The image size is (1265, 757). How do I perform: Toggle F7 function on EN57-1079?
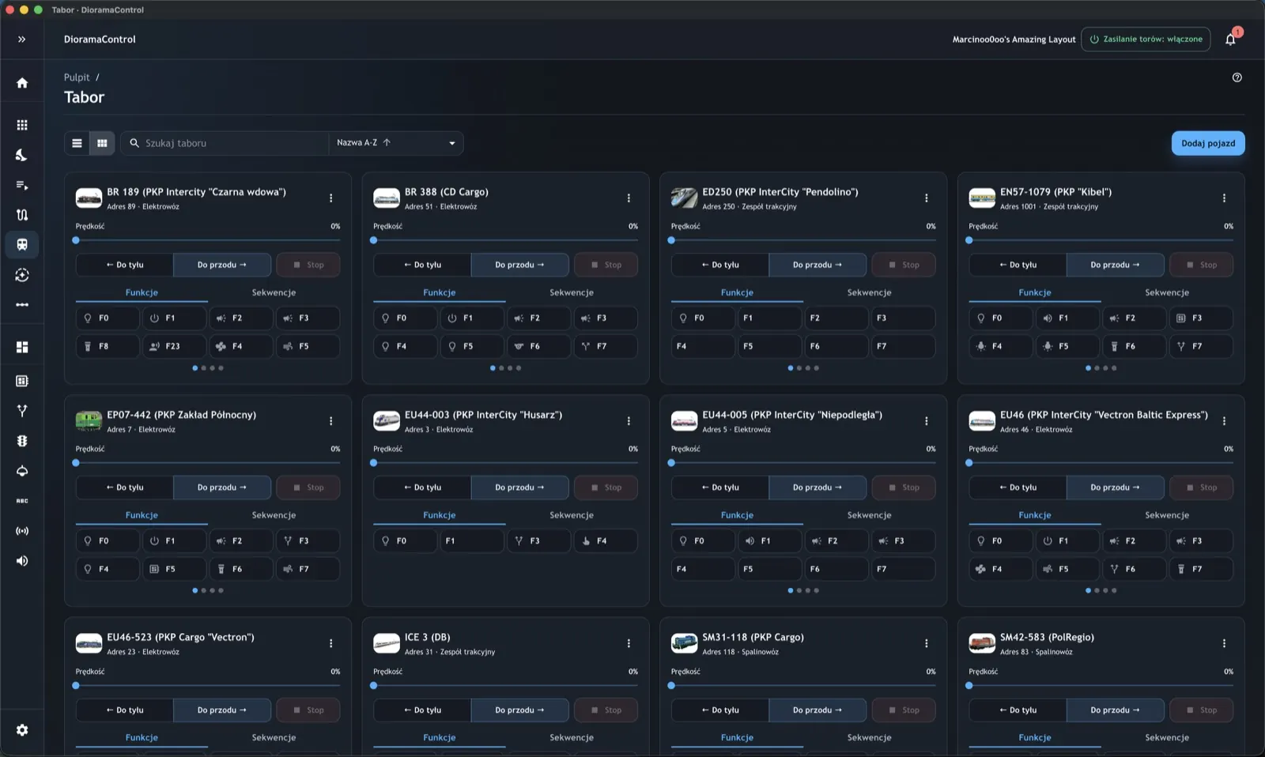coord(1201,346)
